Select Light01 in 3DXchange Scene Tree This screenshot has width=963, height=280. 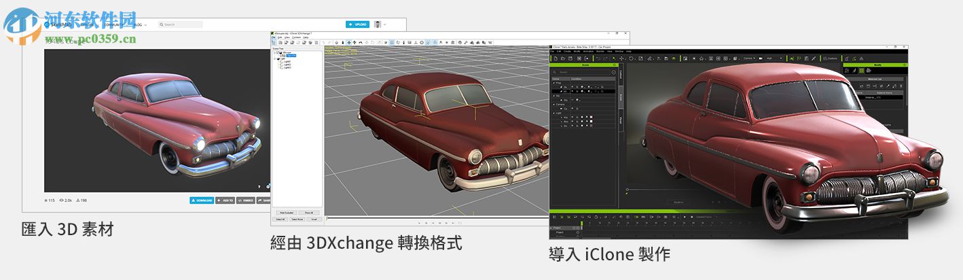[287, 61]
